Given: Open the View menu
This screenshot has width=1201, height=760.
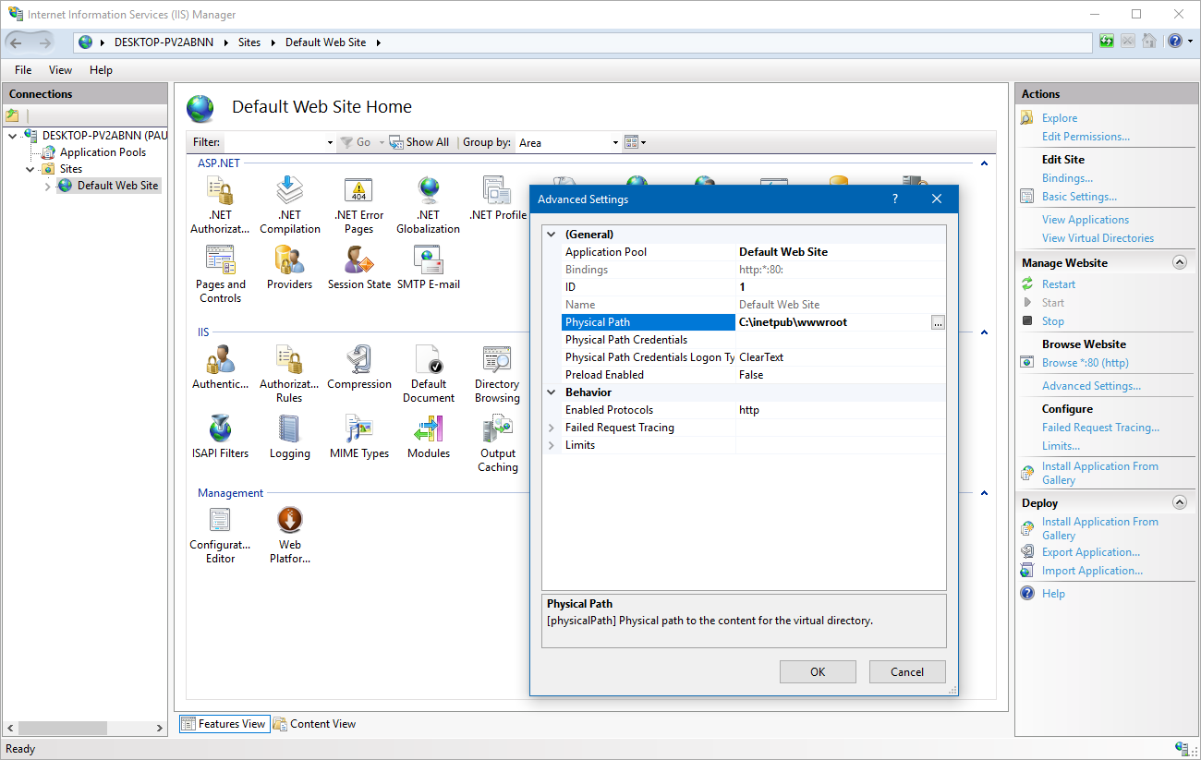Looking at the screenshot, I should tap(60, 69).
